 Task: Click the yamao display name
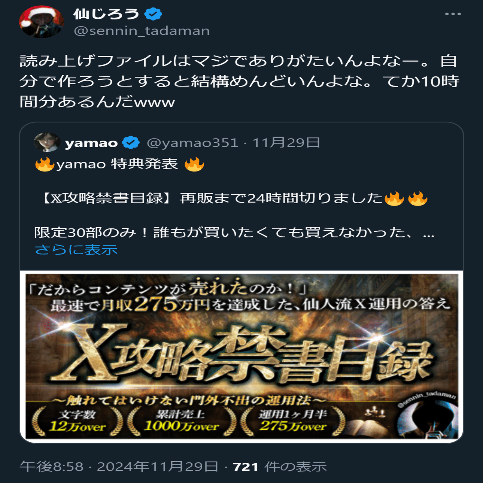91,143
